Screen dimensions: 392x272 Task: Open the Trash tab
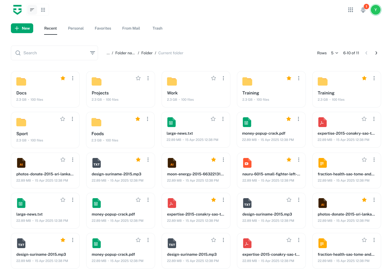(157, 28)
